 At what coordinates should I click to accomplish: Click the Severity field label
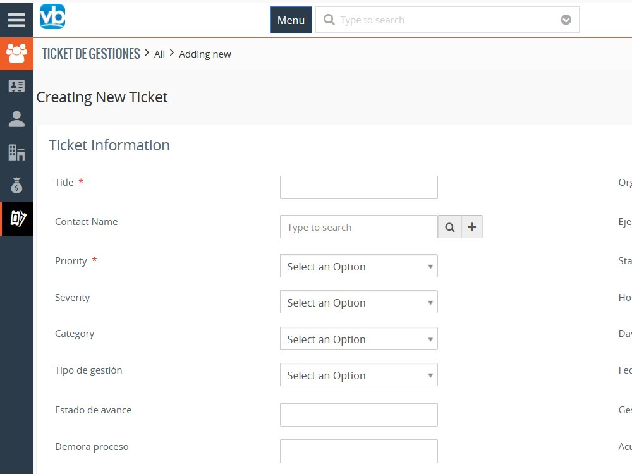click(73, 298)
